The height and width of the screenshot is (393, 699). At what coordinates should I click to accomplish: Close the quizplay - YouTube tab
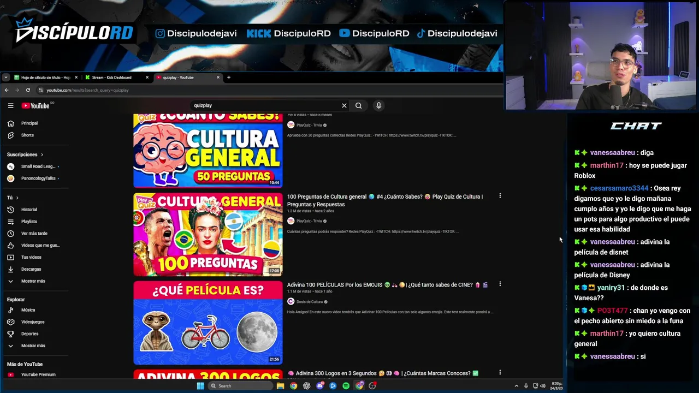[x=218, y=78]
